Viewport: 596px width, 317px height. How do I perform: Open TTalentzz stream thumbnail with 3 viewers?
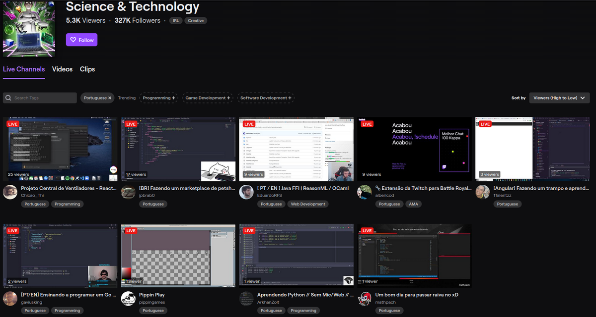[x=532, y=149]
